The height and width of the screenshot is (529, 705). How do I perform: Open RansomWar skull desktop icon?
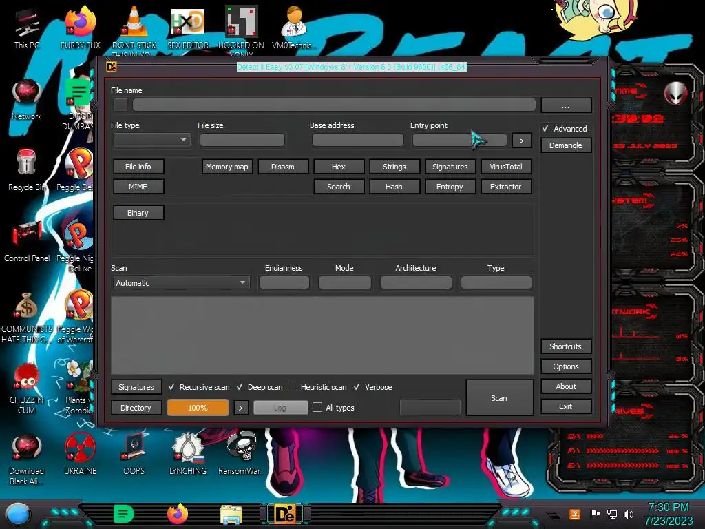[x=241, y=453]
